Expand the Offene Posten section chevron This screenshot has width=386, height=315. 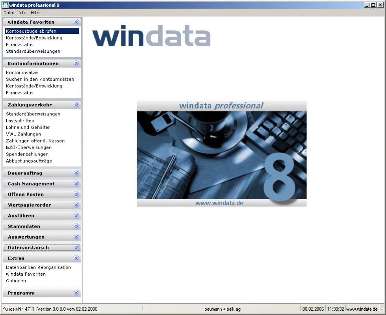76,195
